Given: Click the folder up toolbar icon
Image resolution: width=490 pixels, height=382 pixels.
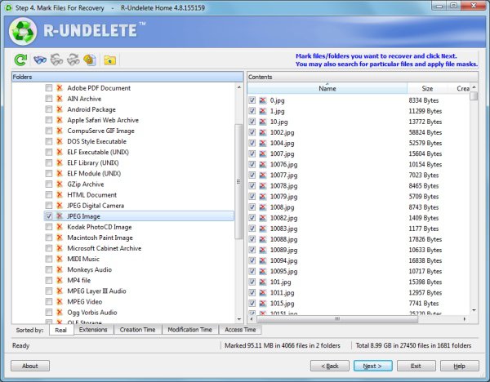Looking at the screenshot, I should pyautogui.click(x=109, y=60).
